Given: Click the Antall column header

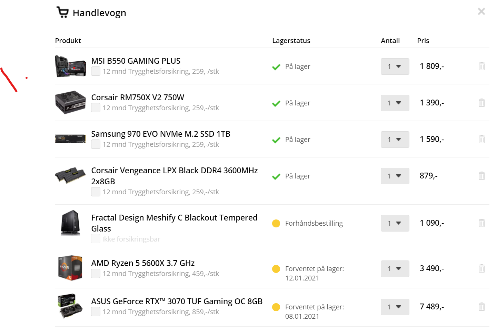Looking at the screenshot, I should (390, 41).
